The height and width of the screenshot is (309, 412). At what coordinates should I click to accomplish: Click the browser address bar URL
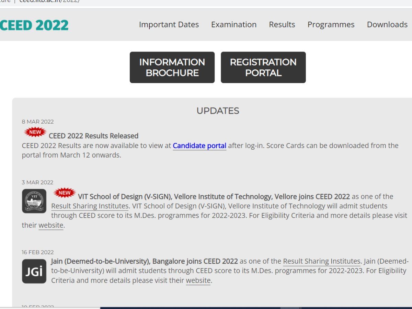49,1
